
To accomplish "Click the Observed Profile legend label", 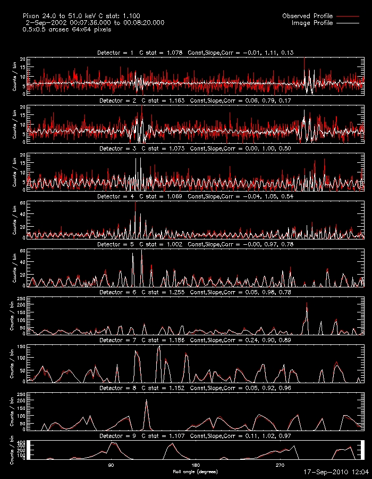I will (307, 16).
